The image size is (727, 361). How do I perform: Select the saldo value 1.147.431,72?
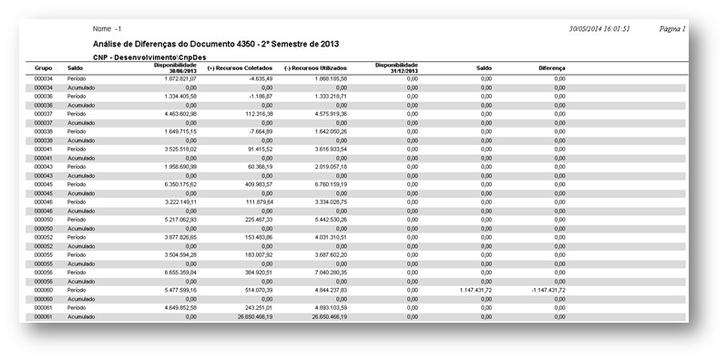[x=476, y=290]
